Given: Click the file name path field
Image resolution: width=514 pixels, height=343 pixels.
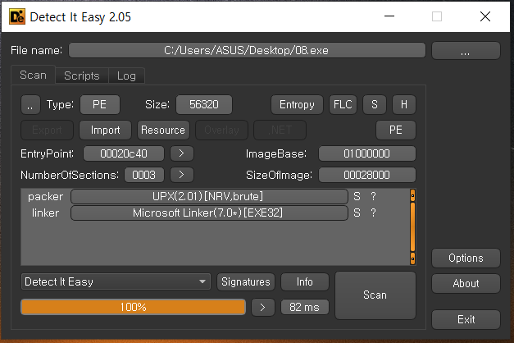Looking at the screenshot, I should (247, 50).
